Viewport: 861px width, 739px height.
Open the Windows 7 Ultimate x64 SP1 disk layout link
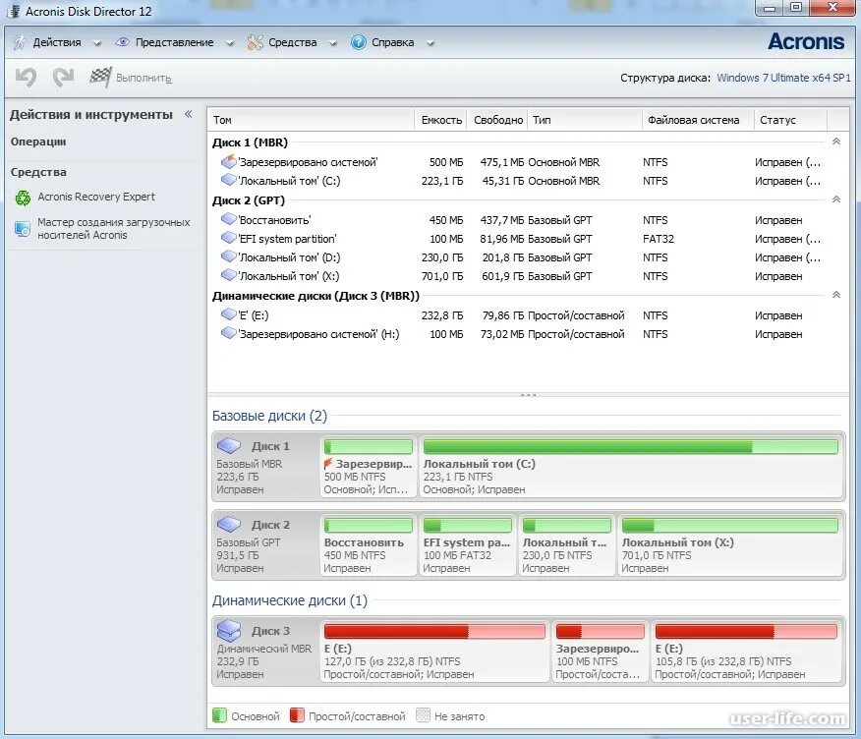click(783, 78)
